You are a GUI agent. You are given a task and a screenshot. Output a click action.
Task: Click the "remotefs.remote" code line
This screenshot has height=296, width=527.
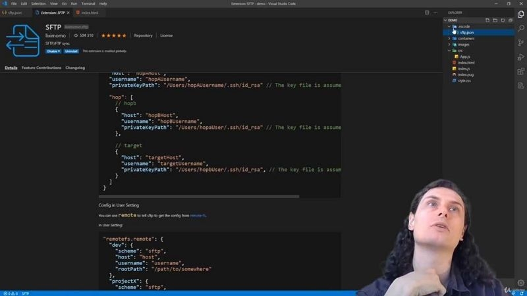[x=134, y=239]
